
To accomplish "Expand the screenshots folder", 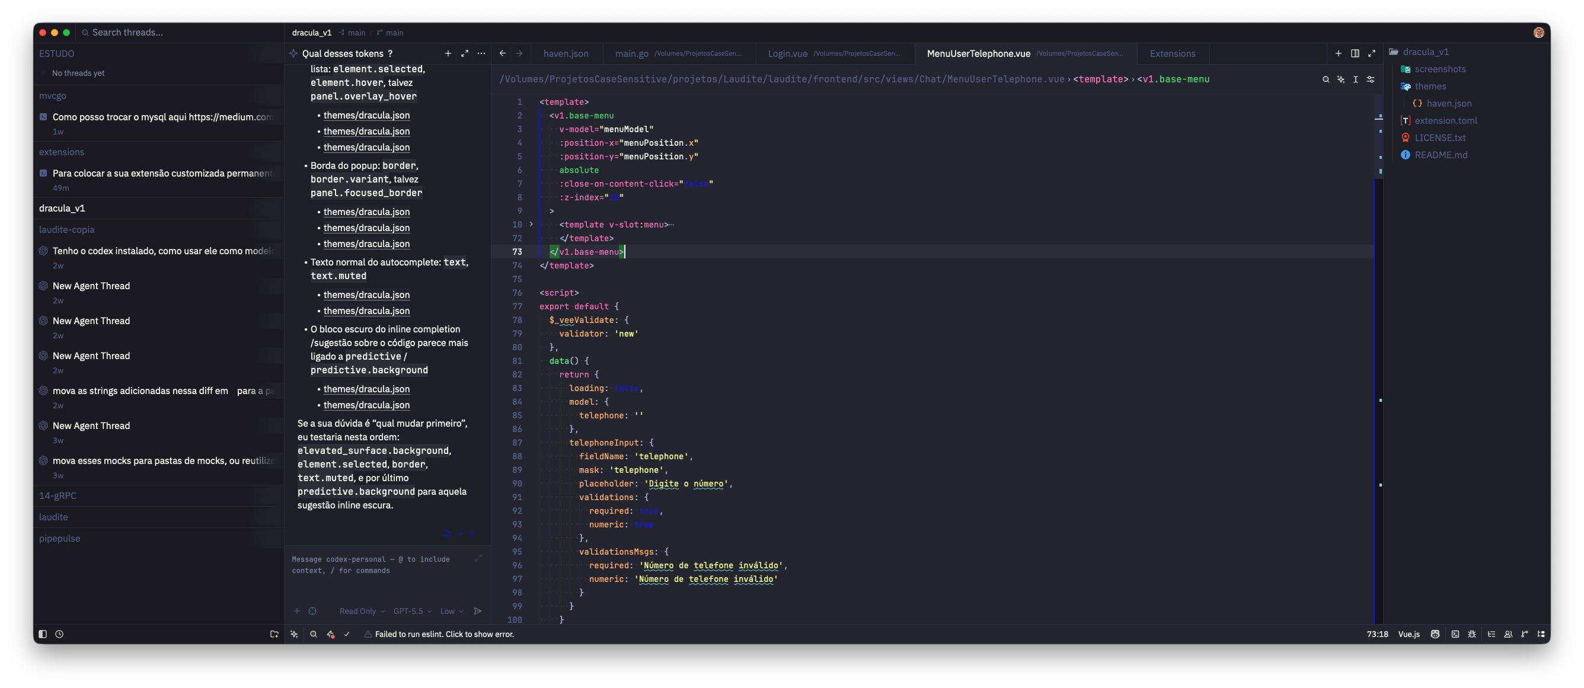I will [x=1433, y=69].
